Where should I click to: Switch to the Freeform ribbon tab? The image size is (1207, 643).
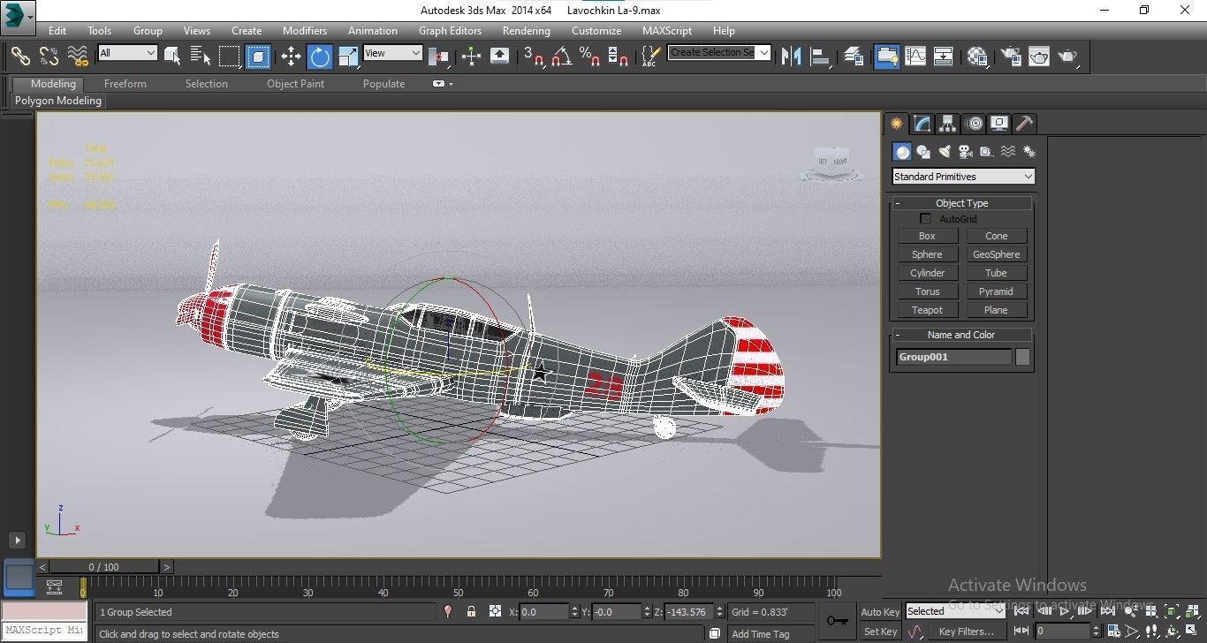[125, 84]
